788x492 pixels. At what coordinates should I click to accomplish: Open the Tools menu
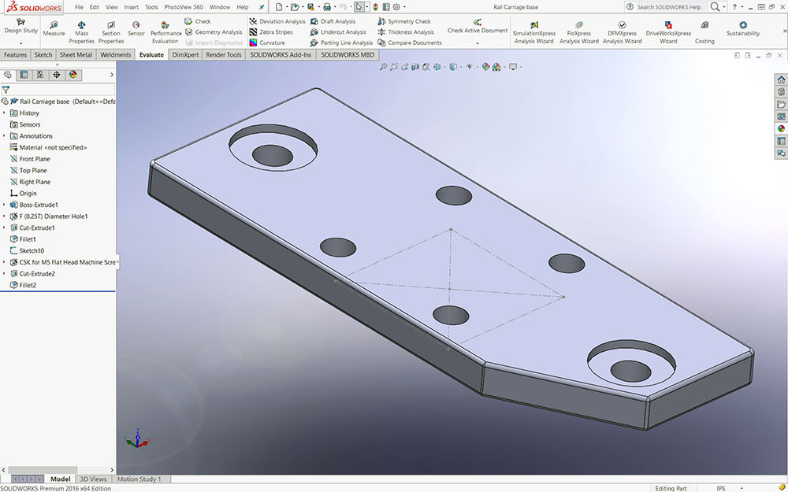[151, 7]
